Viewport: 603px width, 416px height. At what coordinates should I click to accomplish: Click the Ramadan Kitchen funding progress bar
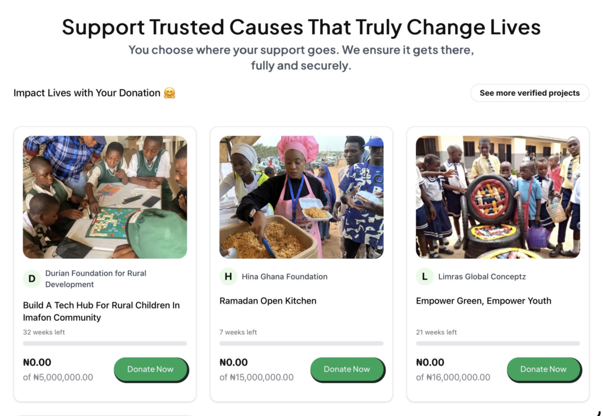[x=301, y=343]
